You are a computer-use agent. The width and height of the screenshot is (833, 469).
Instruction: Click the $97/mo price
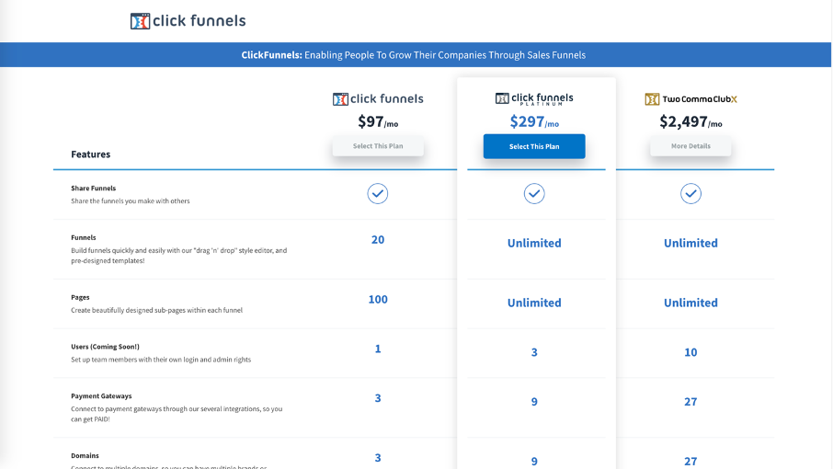[x=378, y=121]
